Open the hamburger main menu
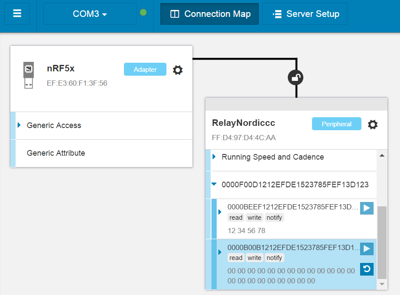Screen dimensions: 400x295 pyautogui.click(x=17, y=13)
